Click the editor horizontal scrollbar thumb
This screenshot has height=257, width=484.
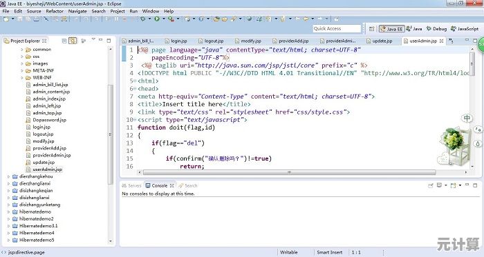[x=289, y=172]
